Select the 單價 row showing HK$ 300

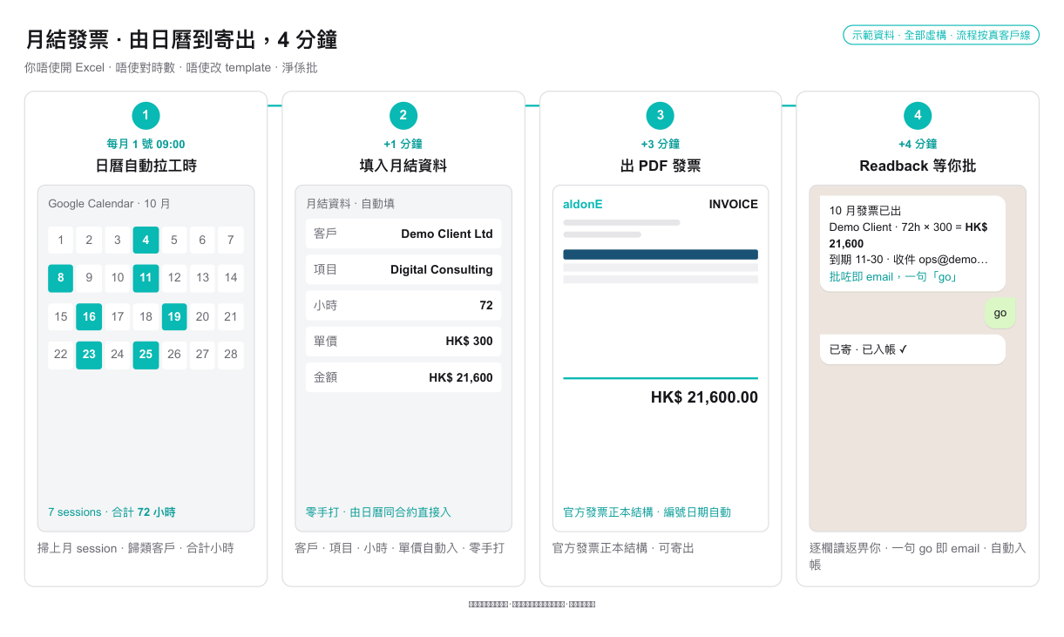coord(403,341)
